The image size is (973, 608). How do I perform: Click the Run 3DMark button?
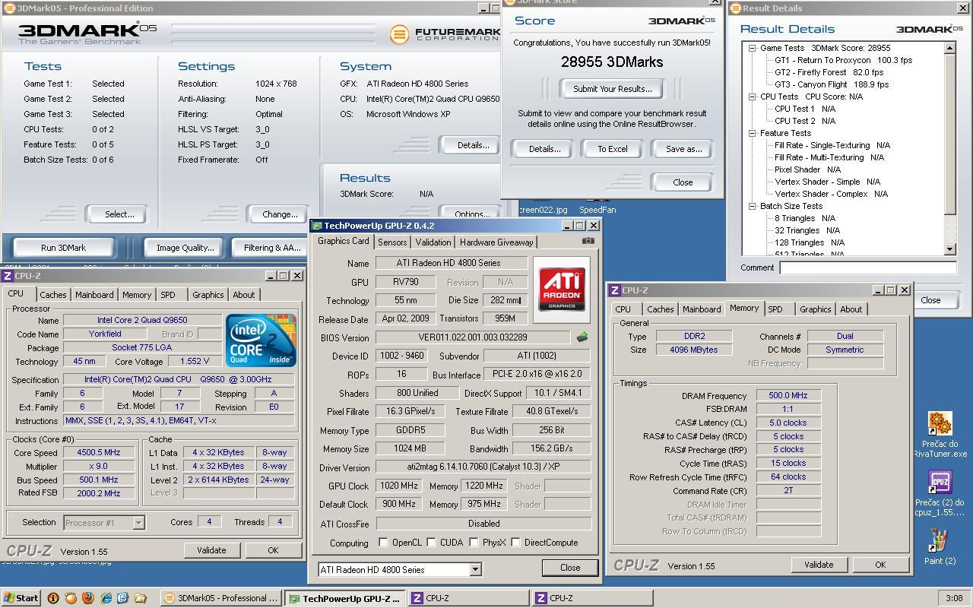point(63,248)
